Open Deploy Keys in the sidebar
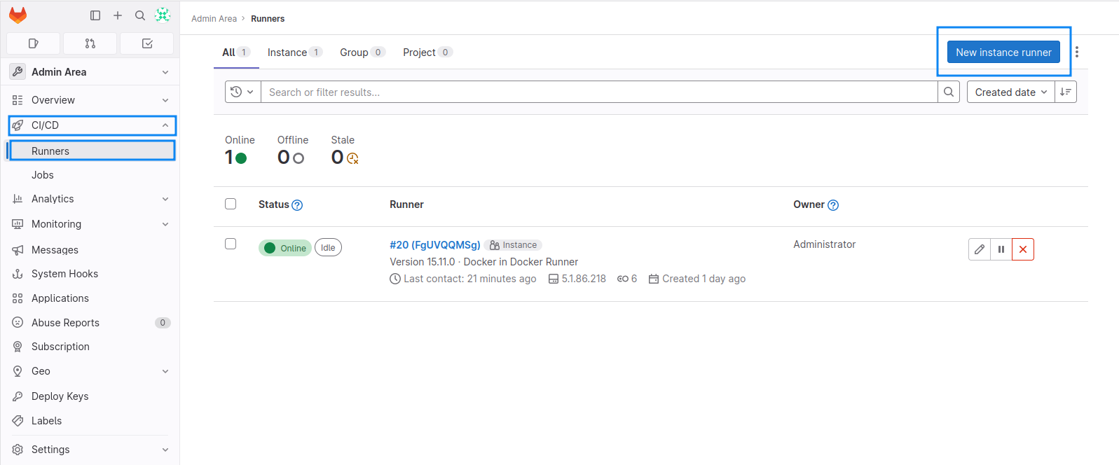Image resolution: width=1119 pixels, height=465 pixels. coord(90,396)
